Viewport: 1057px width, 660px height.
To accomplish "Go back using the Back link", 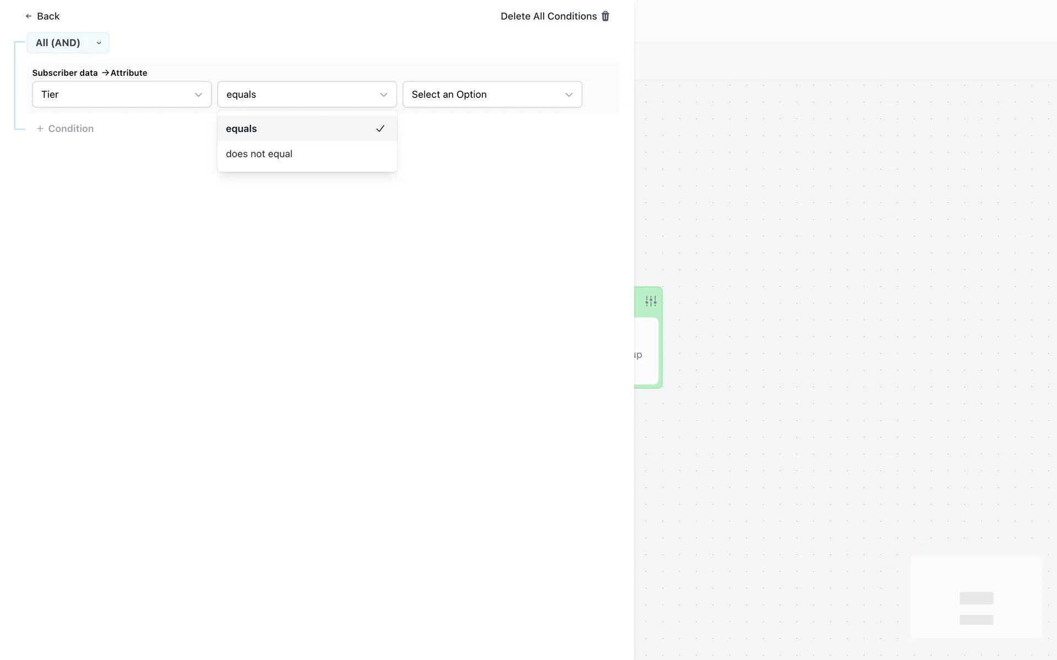I will click(48, 16).
